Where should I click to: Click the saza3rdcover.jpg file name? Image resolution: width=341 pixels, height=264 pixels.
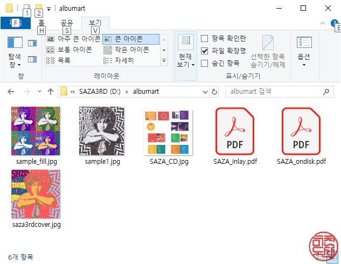pos(37,225)
